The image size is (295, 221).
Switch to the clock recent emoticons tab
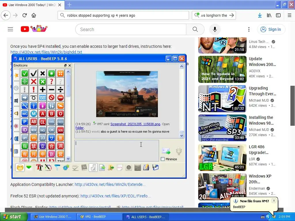click(16, 88)
